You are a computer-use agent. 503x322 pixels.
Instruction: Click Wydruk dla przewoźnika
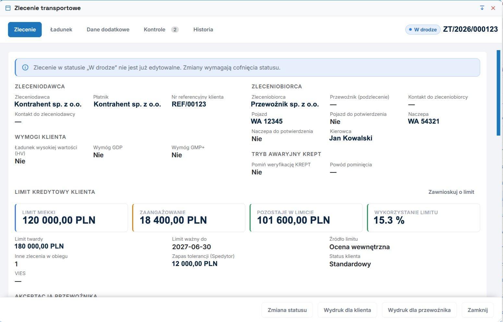pyautogui.click(x=419, y=310)
